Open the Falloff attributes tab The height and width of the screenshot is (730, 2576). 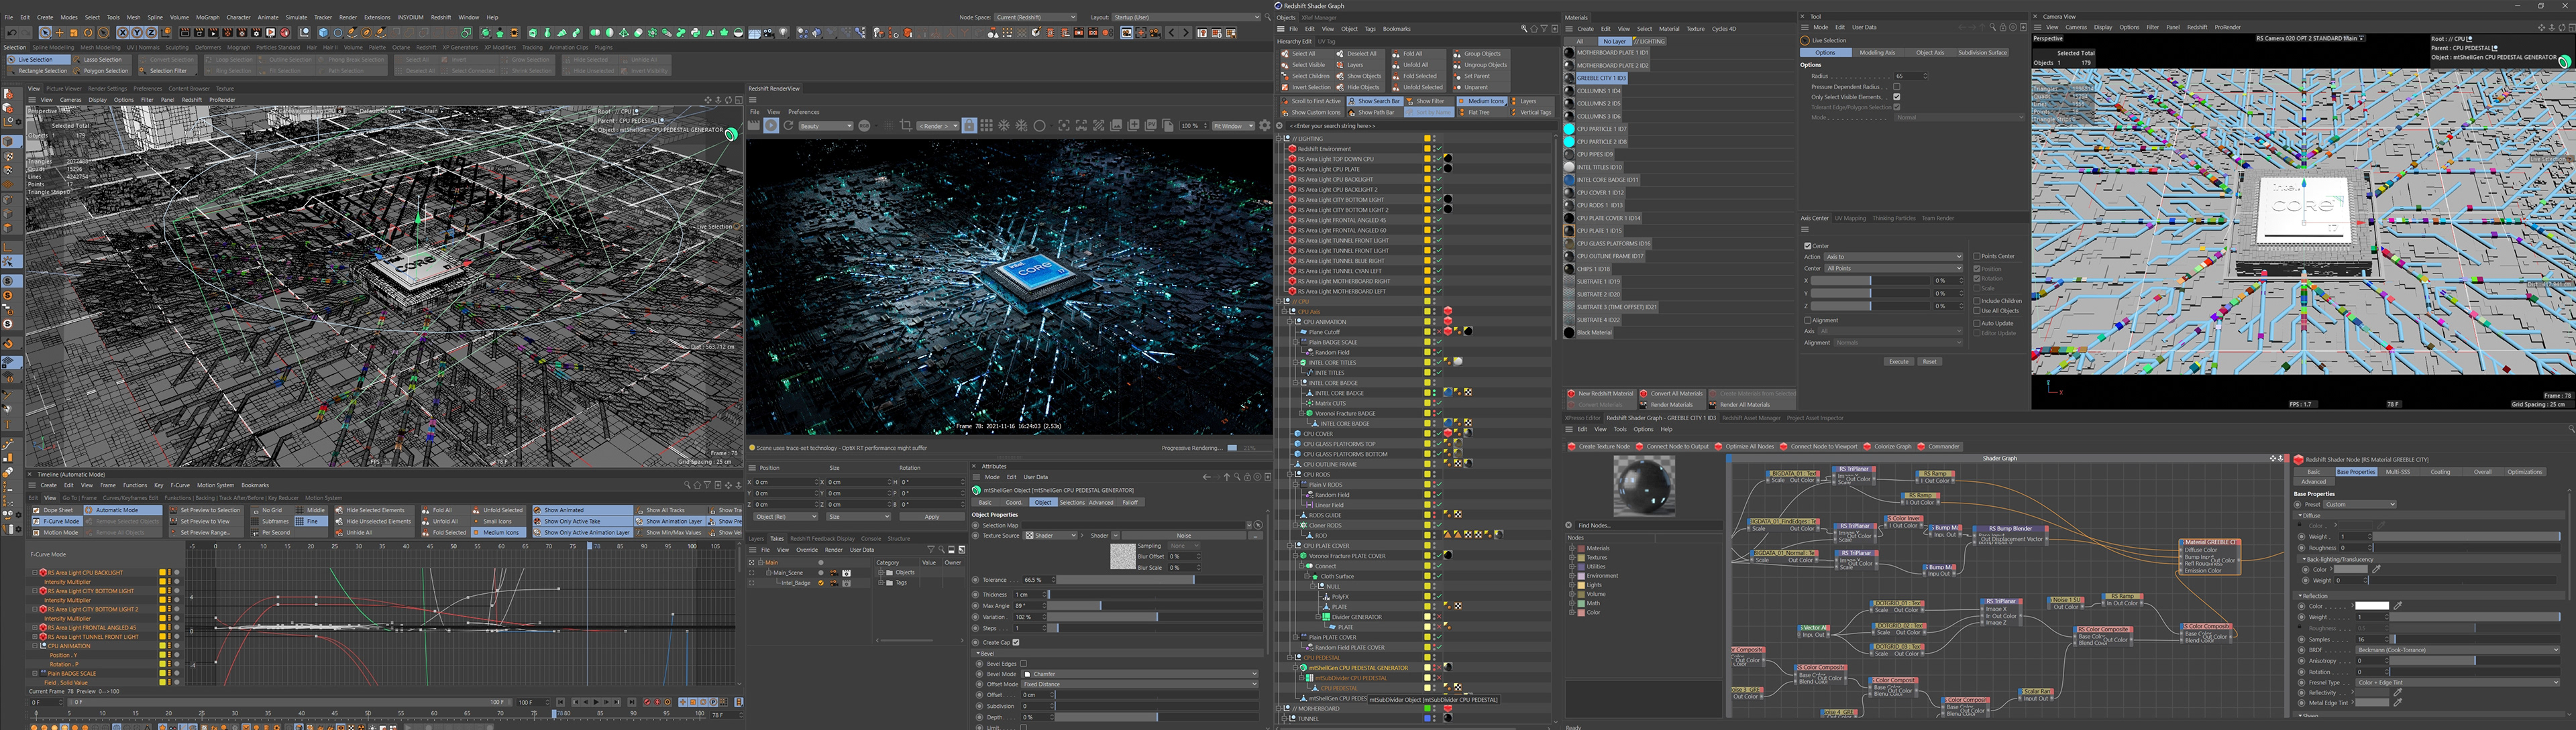[1130, 502]
